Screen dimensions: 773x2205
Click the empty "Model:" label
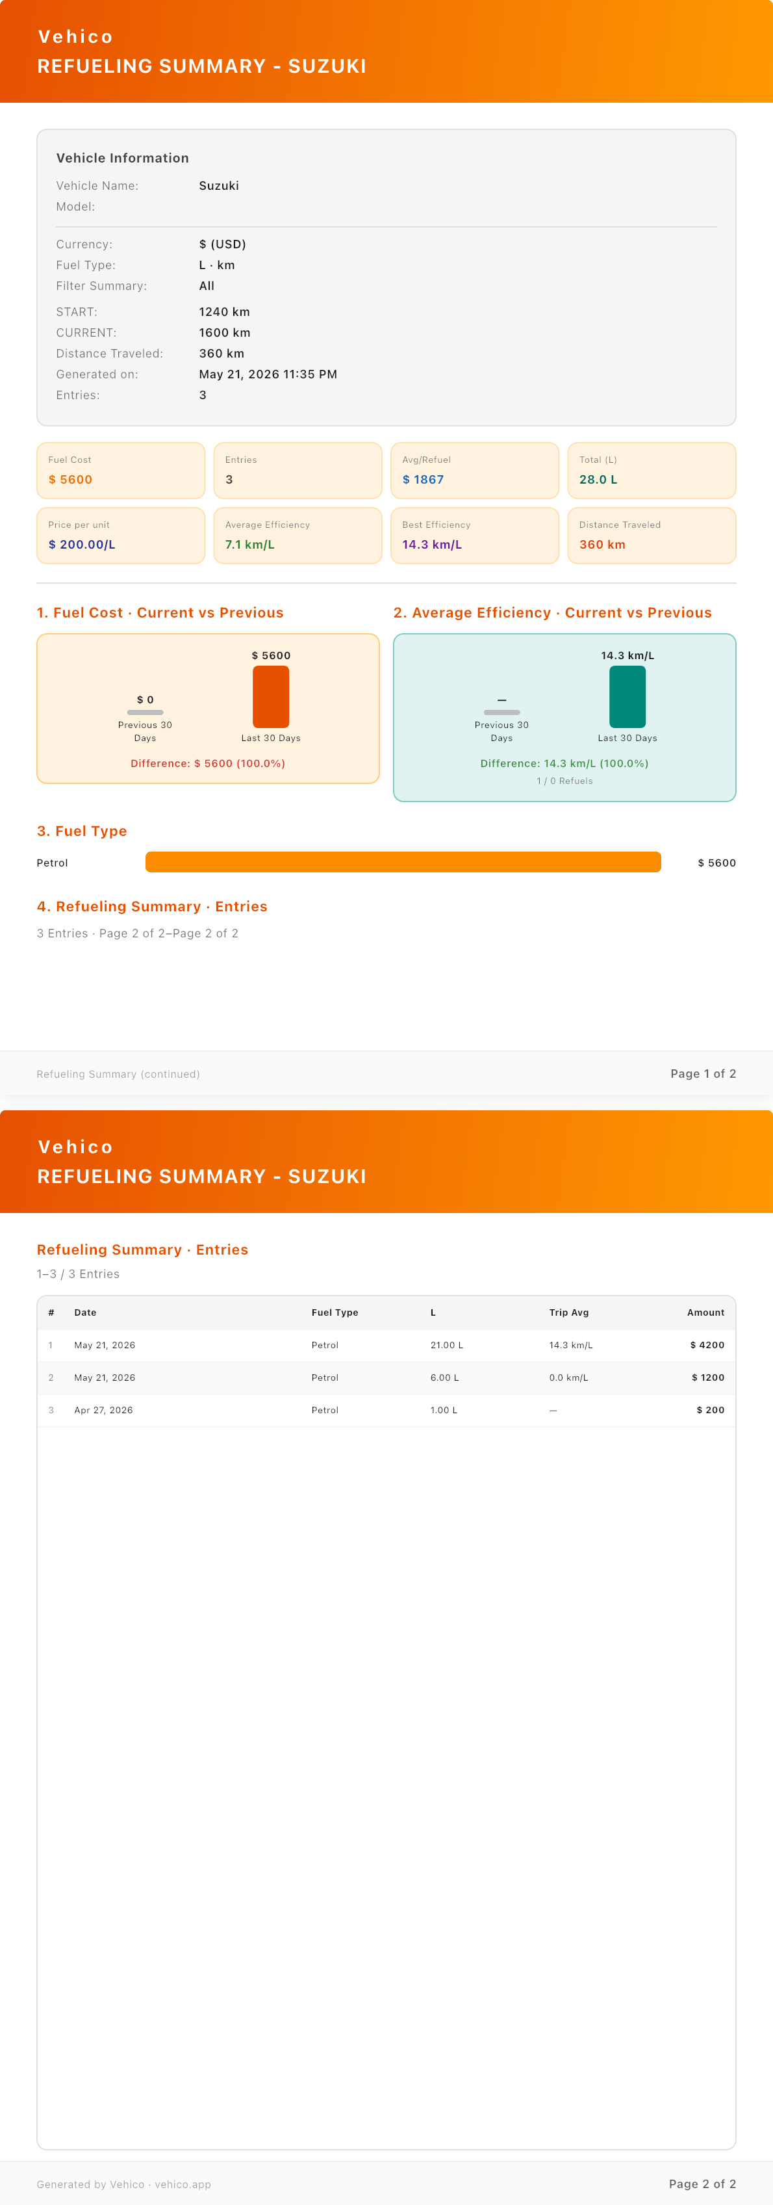[x=75, y=206]
